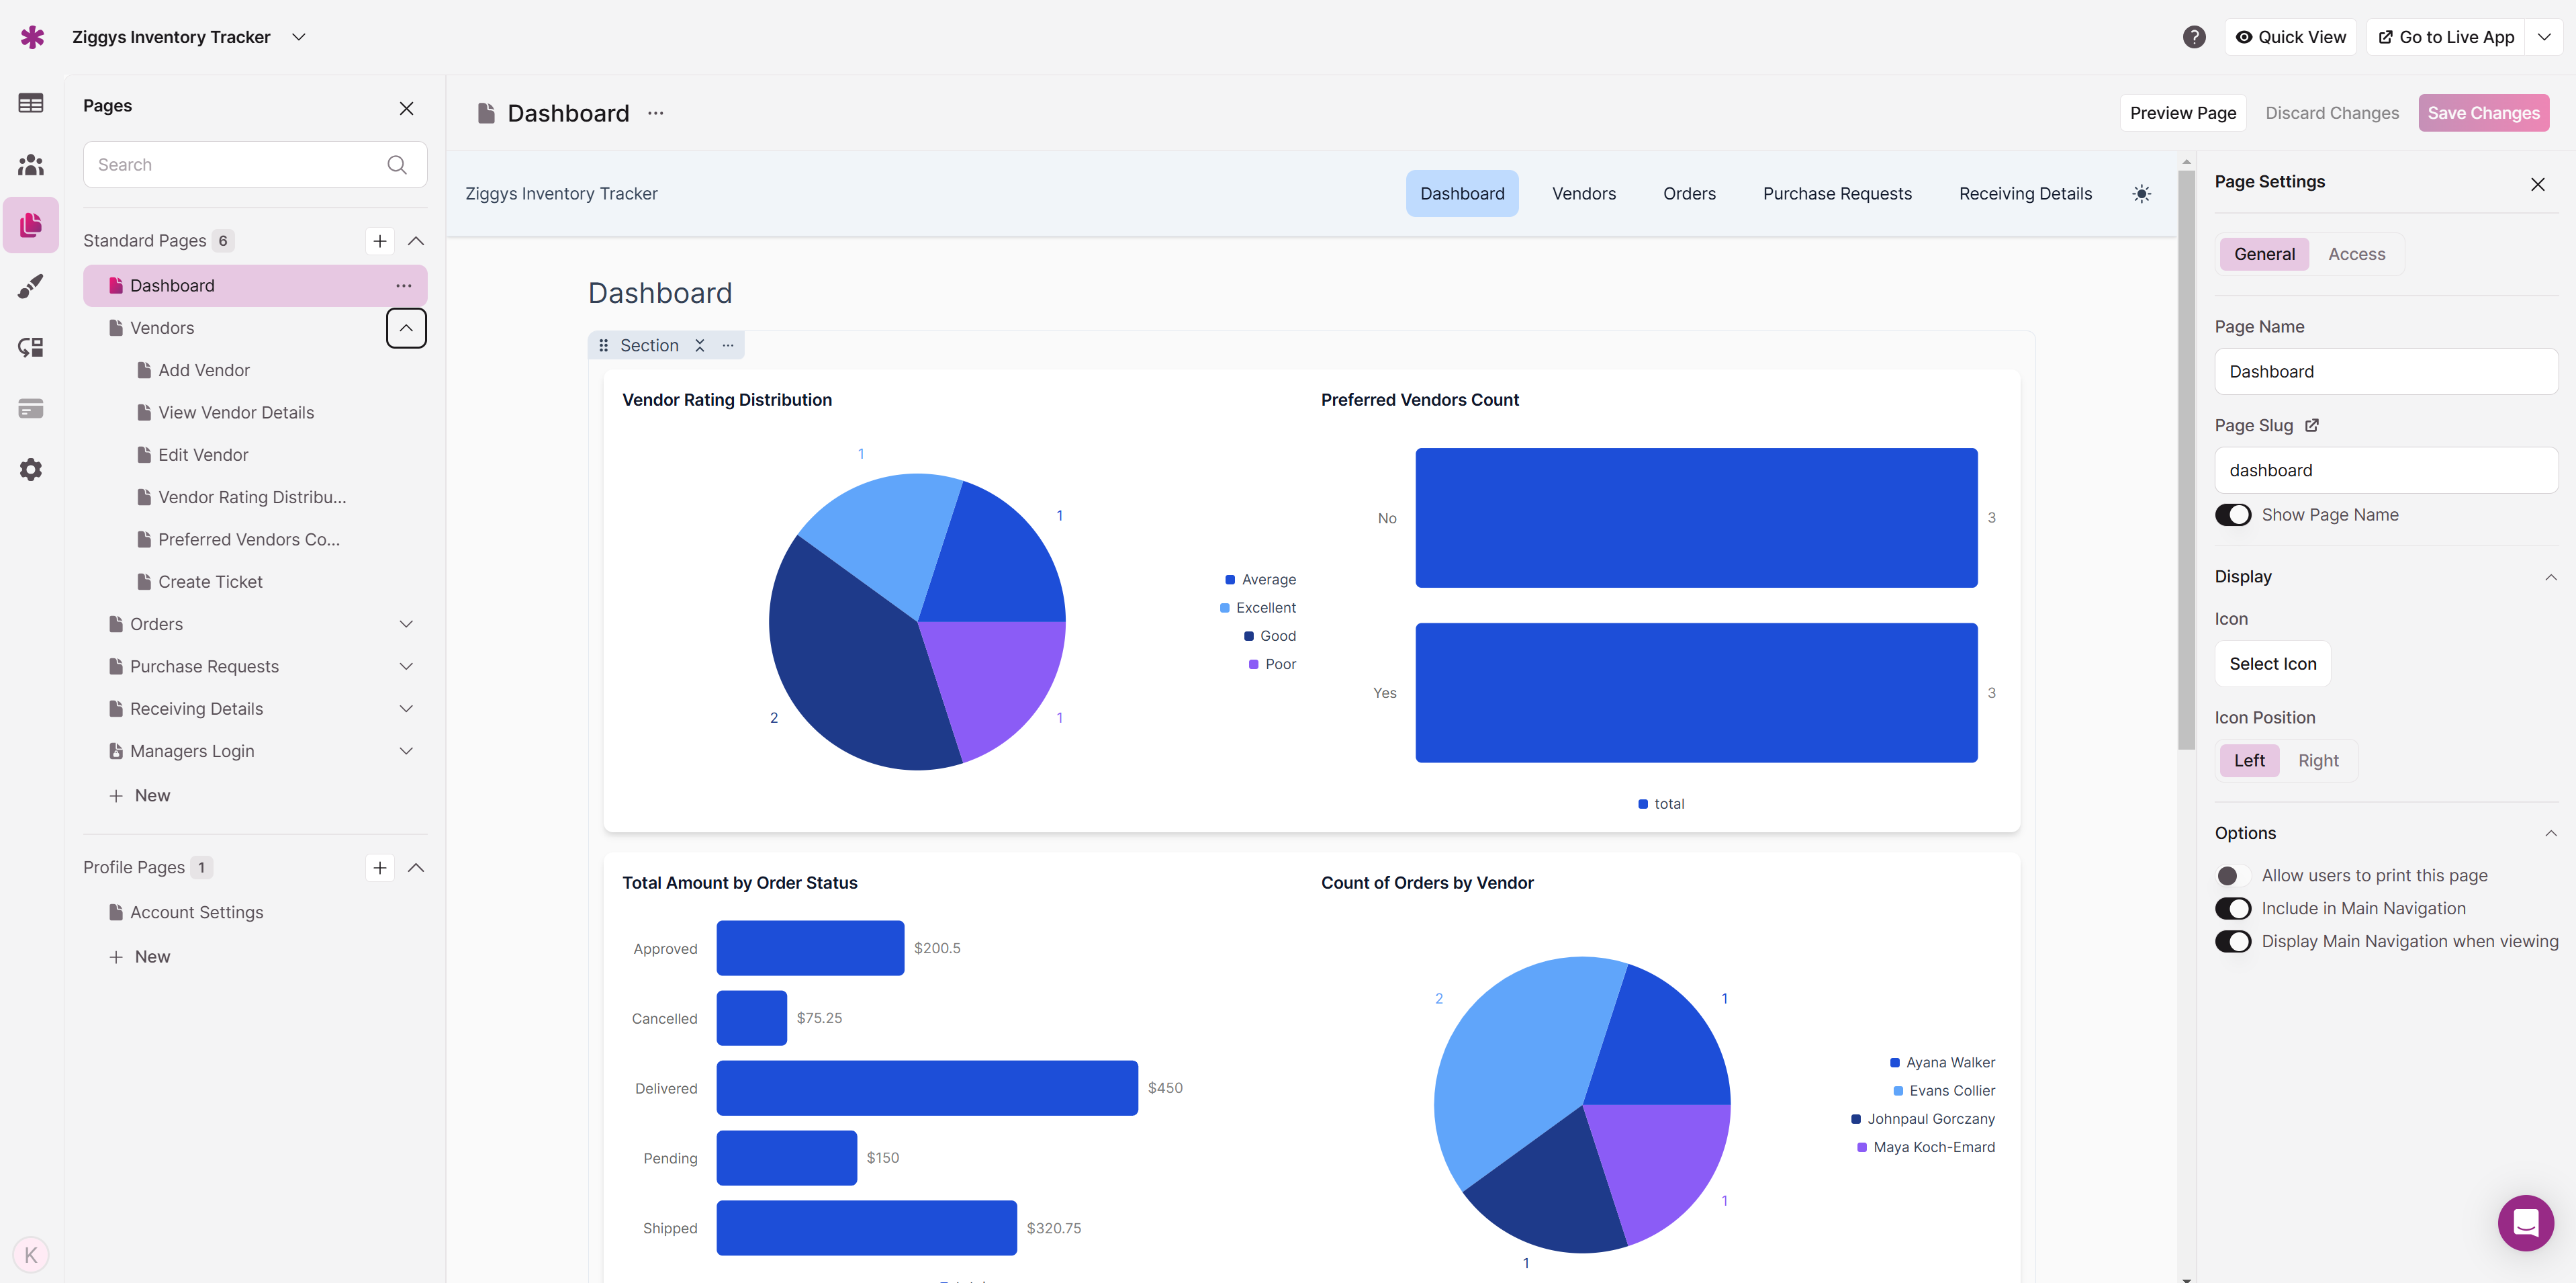The height and width of the screenshot is (1283, 2576).
Task: Open the Orders navigation tab
Action: [x=1689, y=194]
